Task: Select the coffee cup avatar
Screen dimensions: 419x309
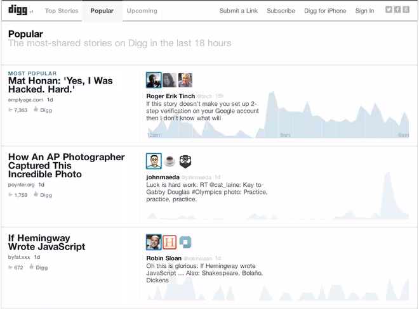Action: tap(170, 161)
